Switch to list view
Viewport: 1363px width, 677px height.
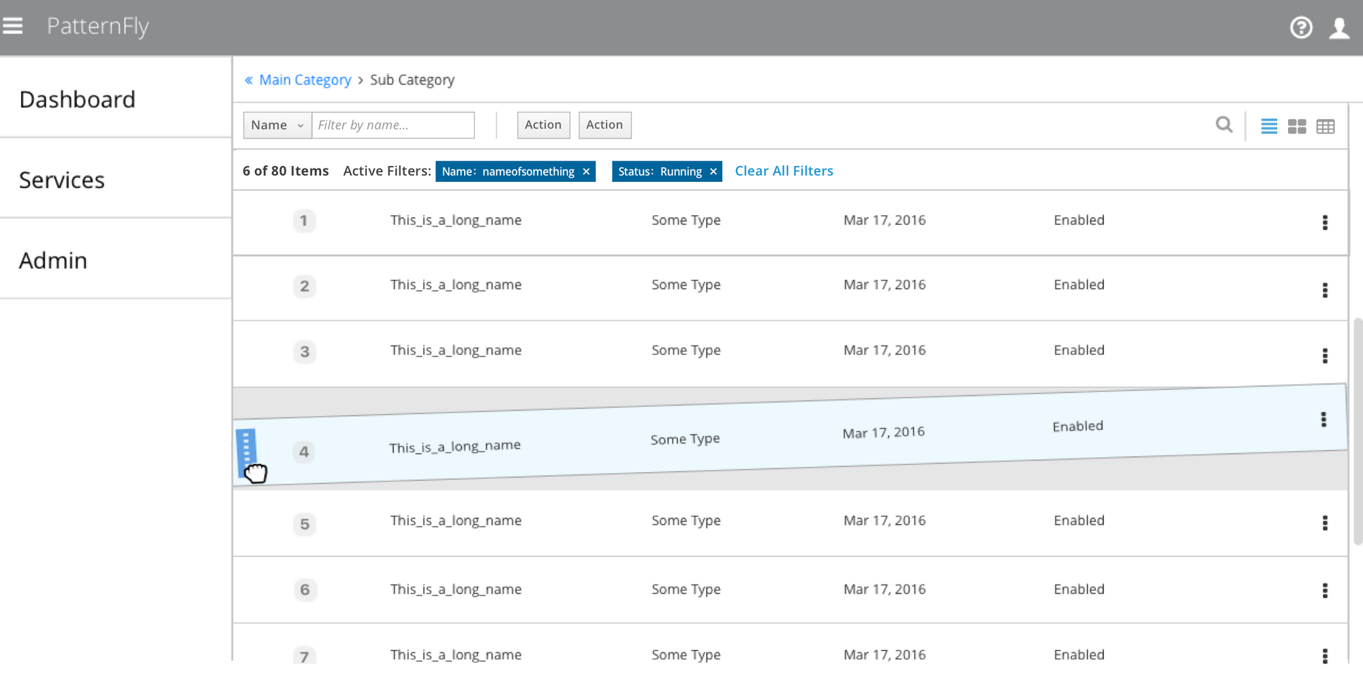(x=1269, y=126)
